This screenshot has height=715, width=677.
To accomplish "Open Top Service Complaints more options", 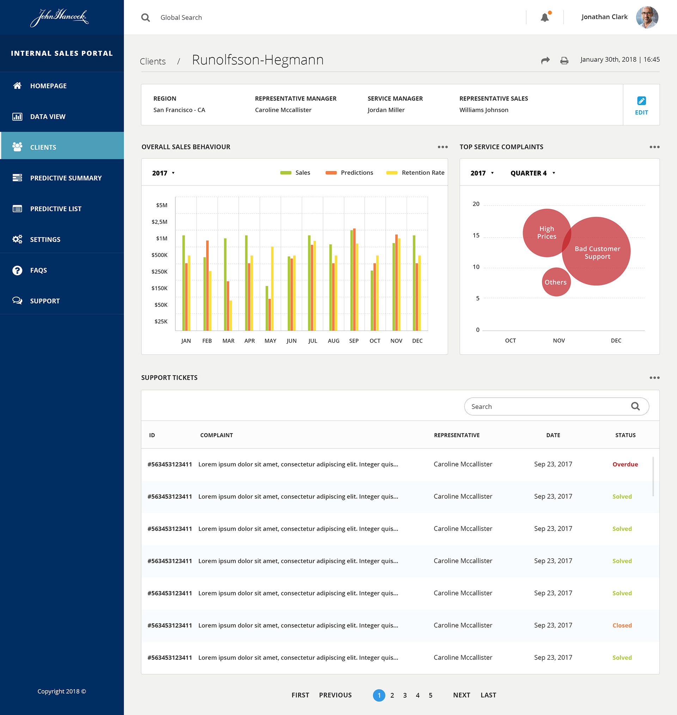I will [654, 147].
